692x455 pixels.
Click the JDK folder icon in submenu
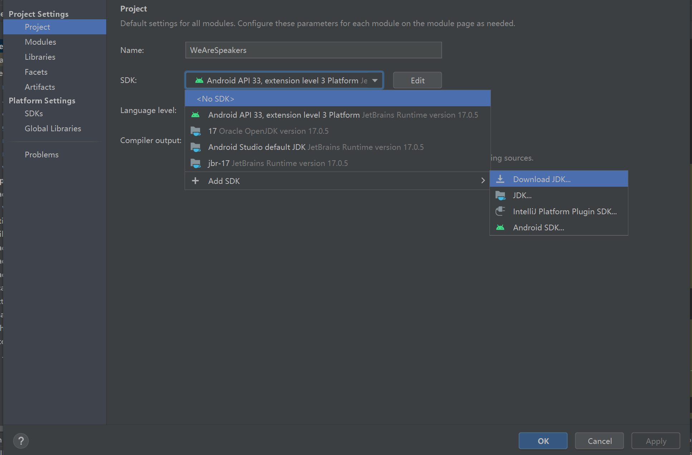click(x=500, y=195)
